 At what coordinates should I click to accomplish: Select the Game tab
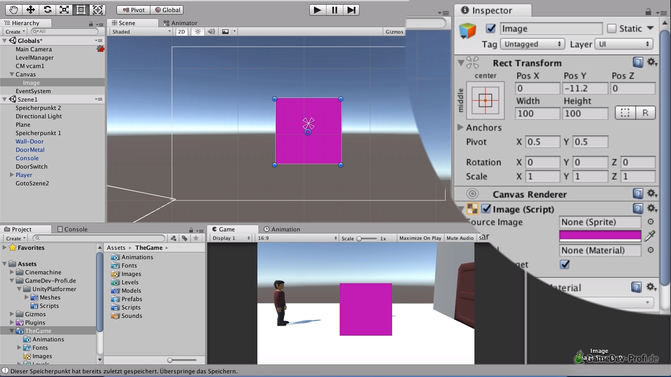pos(233,229)
